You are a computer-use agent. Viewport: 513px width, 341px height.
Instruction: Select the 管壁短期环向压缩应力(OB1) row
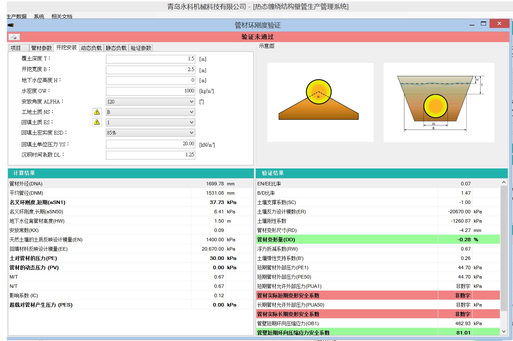tap(378, 323)
